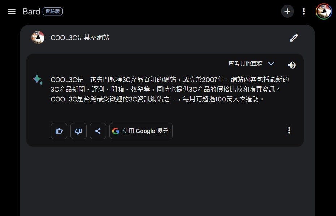Open the hamburger main menu
The image size is (336, 216).
coord(12,11)
